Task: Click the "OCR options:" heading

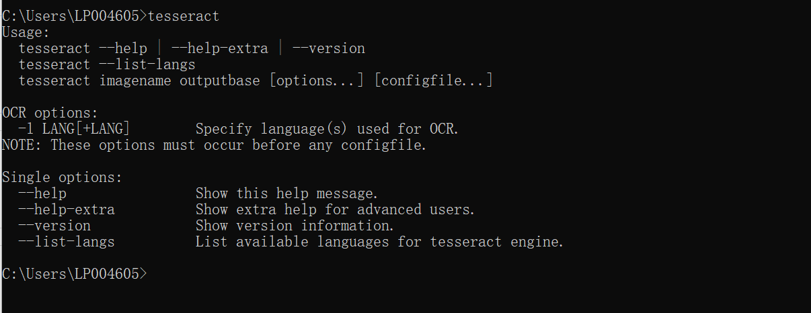Action: pos(50,113)
